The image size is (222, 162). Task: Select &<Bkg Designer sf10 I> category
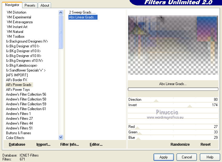click(23, 46)
